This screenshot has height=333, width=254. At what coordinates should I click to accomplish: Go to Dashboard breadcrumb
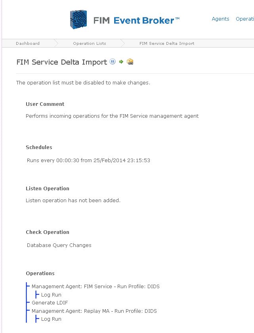(x=28, y=43)
